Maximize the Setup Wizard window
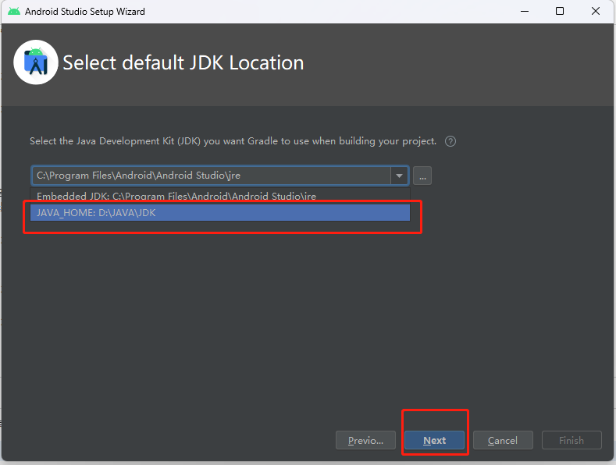The height and width of the screenshot is (465, 616). pyautogui.click(x=560, y=12)
